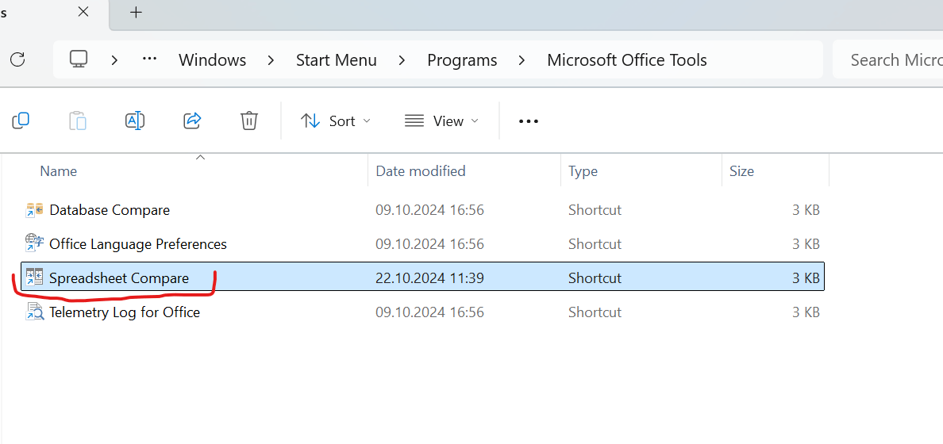The height and width of the screenshot is (444, 943).
Task: Click the Telemetry Log for Office modified date
Action: (x=429, y=312)
